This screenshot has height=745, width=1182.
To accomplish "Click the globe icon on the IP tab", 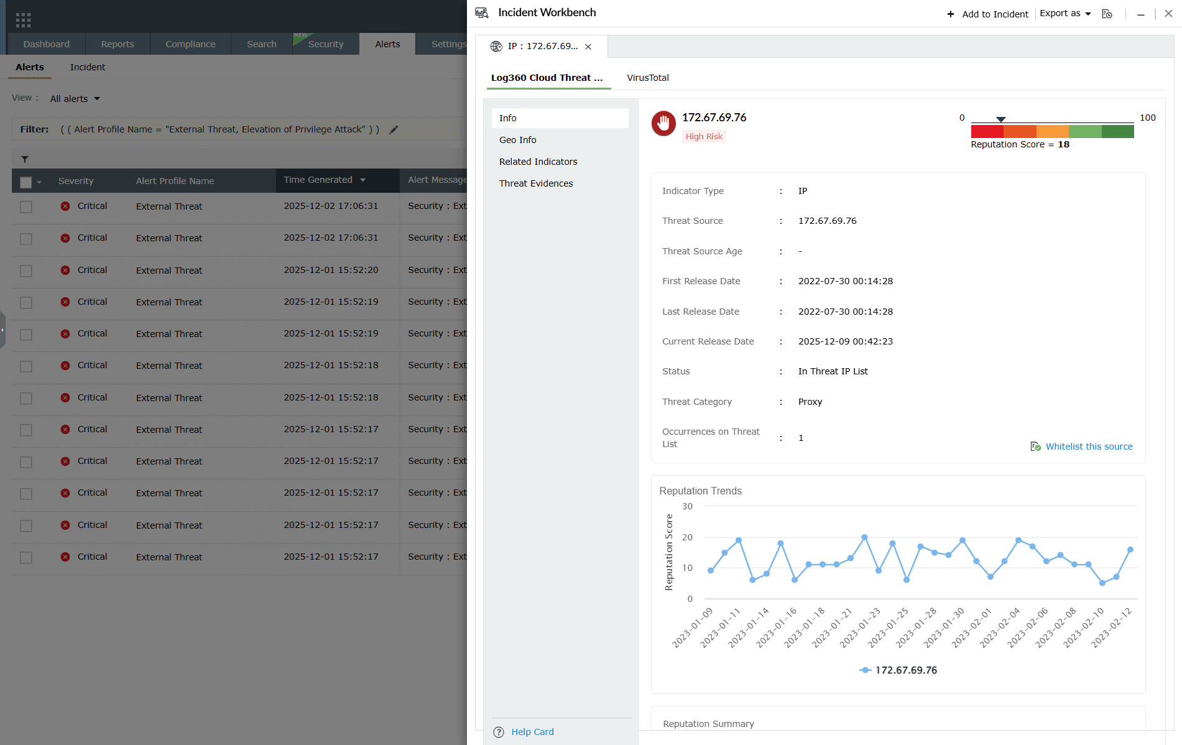I will coord(496,46).
